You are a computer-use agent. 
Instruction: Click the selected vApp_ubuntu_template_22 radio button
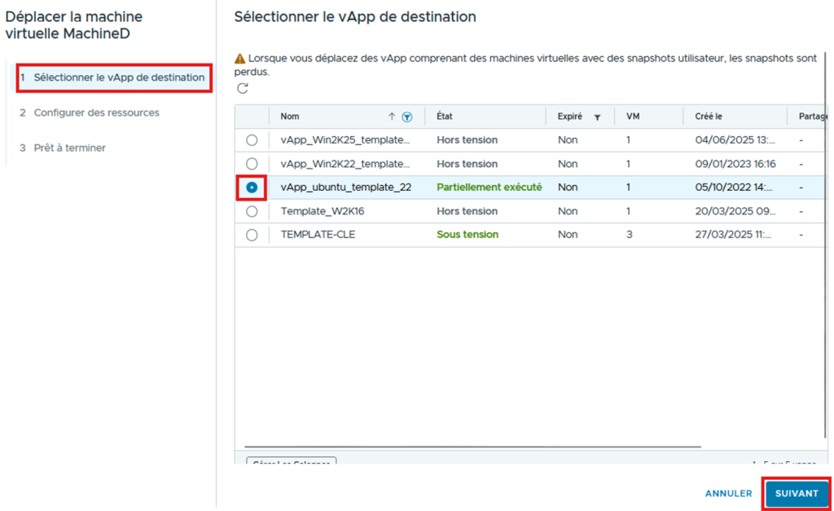(x=252, y=187)
